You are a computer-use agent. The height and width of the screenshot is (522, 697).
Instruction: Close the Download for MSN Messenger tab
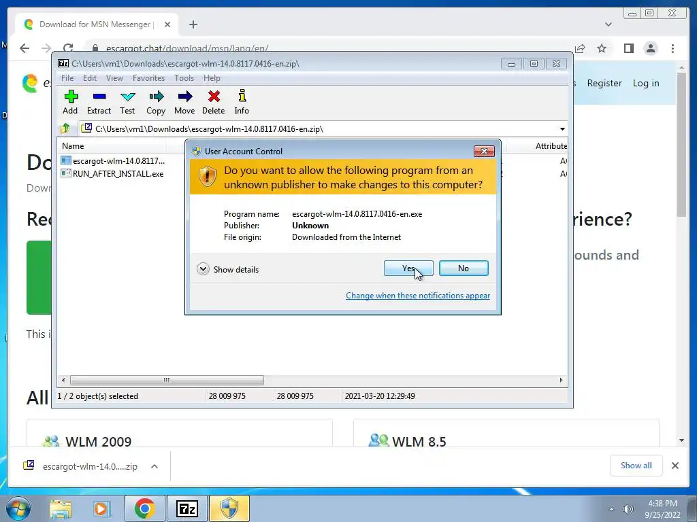point(167,24)
